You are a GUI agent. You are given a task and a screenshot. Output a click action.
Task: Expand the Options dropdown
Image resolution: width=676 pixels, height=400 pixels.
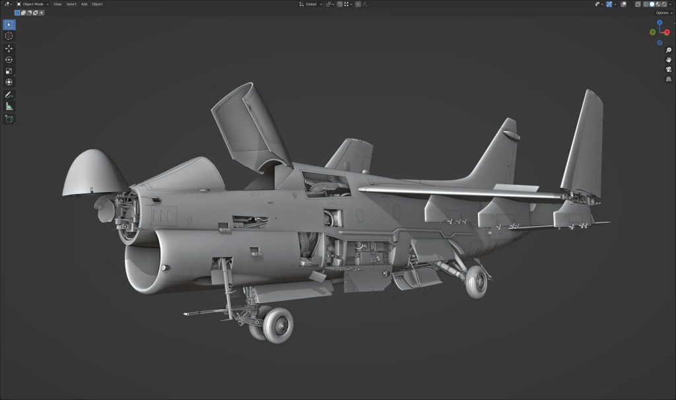tap(663, 13)
